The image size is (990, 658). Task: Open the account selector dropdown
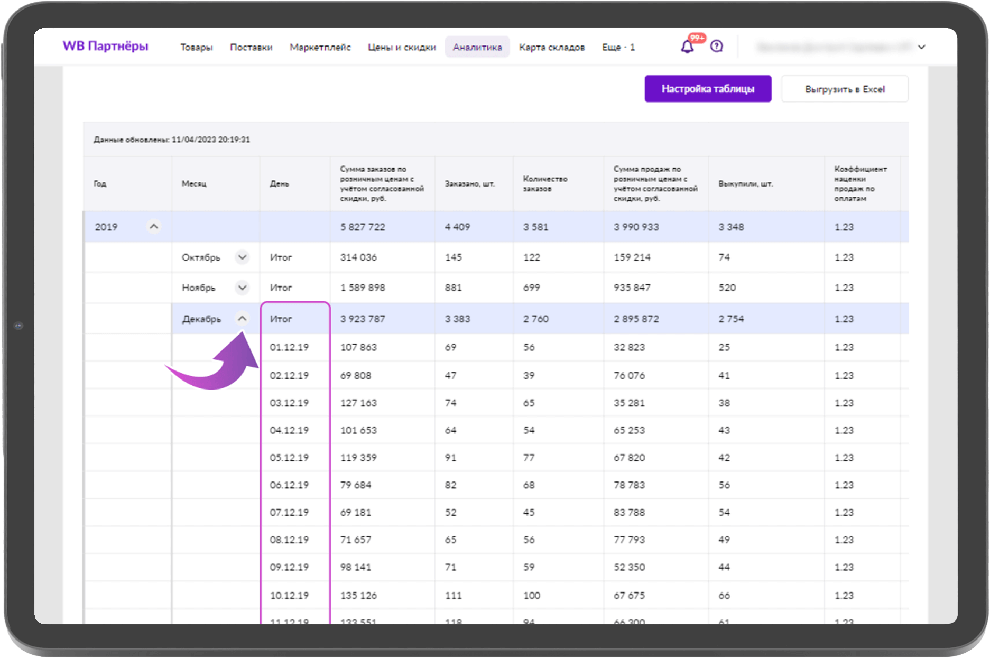click(921, 47)
